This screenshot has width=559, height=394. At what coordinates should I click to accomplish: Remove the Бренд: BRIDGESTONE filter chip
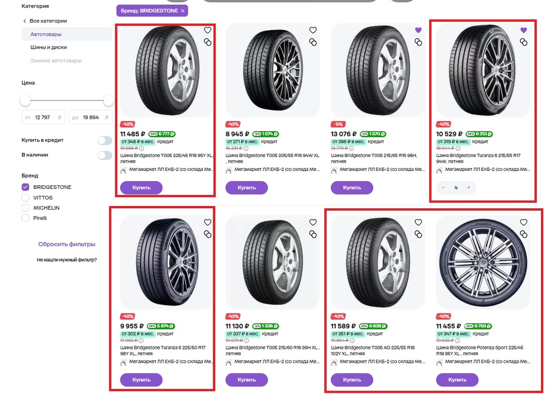pyautogui.click(x=183, y=11)
